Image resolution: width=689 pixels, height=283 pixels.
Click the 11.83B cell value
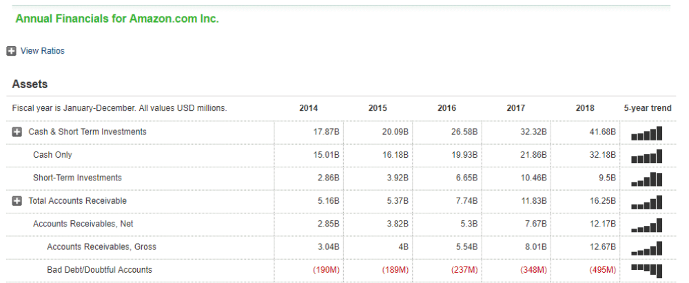pyautogui.click(x=533, y=201)
